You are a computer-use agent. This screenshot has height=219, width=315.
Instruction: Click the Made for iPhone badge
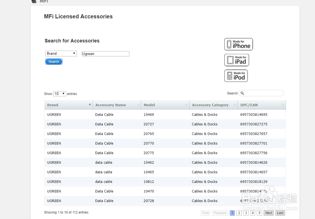point(238,44)
